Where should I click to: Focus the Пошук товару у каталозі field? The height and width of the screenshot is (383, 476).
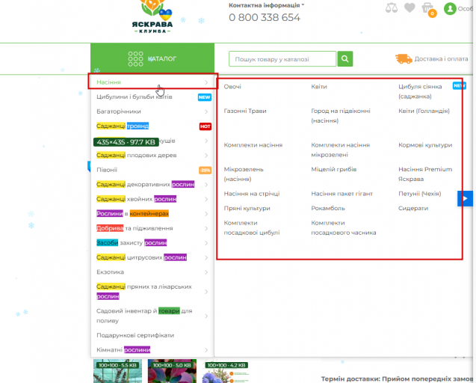[x=282, y=58]
